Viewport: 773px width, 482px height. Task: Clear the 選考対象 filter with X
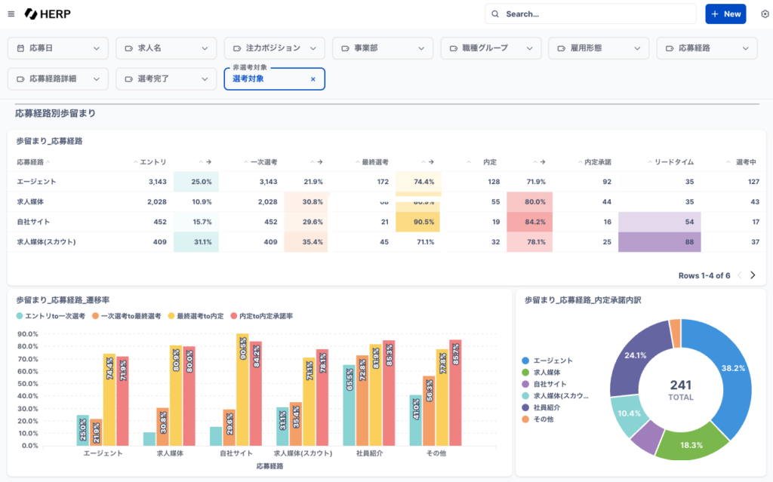click(x=313, y=79)
